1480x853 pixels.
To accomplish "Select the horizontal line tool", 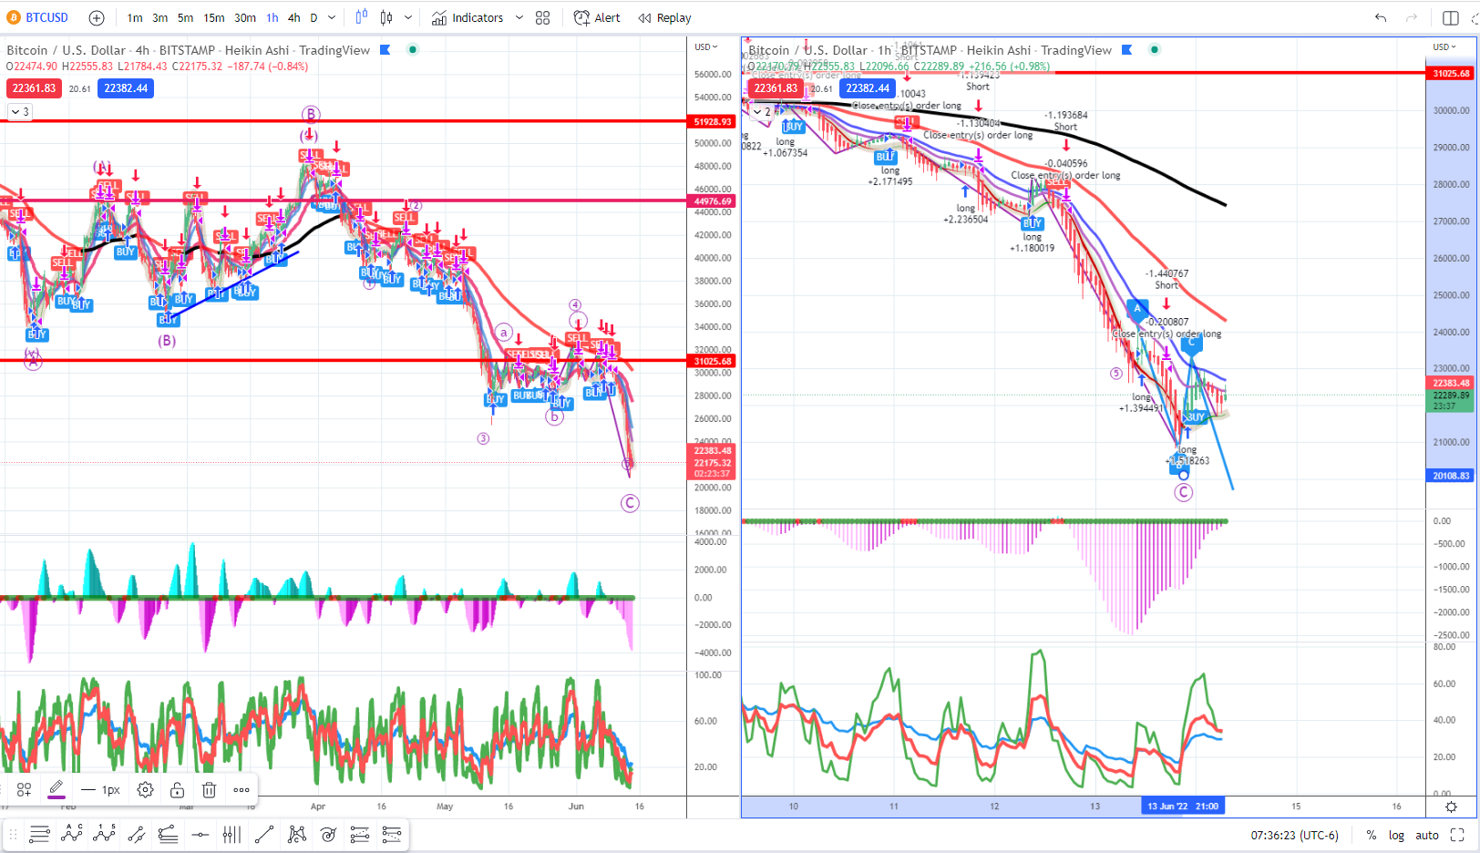I will [200, 834].
